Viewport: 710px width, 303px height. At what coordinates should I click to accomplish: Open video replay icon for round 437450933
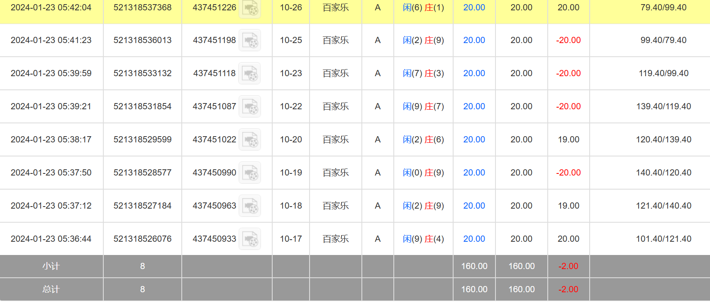coord(250,239)
